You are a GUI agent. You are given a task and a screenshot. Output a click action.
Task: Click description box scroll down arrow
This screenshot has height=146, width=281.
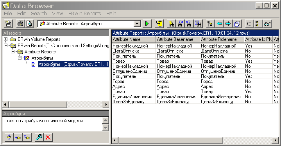(x=106, y=128)
